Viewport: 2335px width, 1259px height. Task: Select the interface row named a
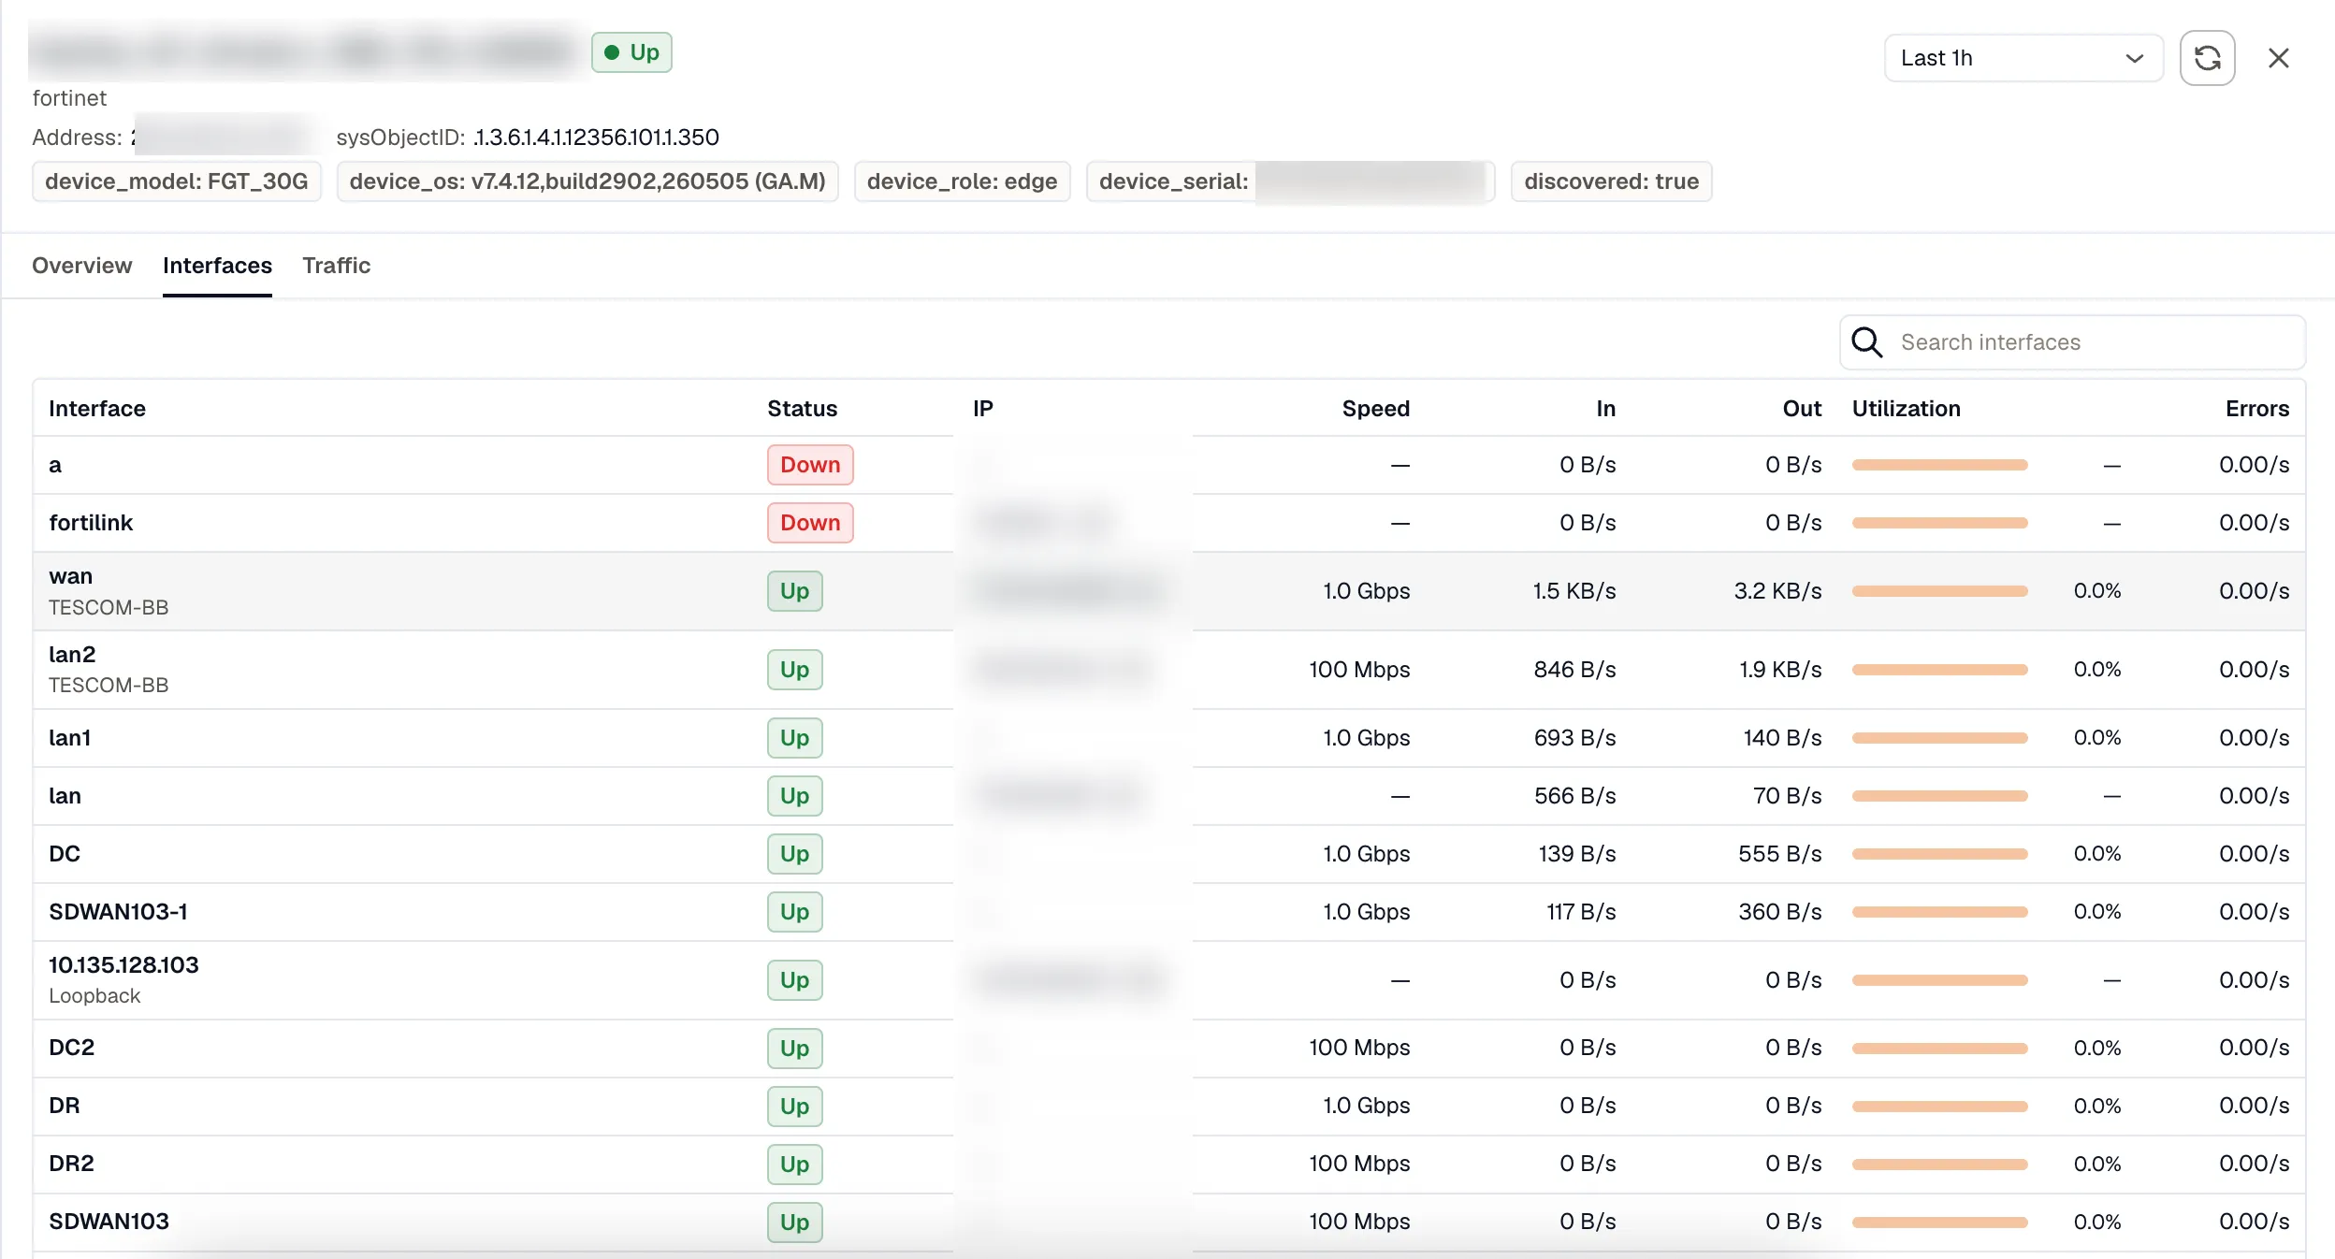point(1168,465)
